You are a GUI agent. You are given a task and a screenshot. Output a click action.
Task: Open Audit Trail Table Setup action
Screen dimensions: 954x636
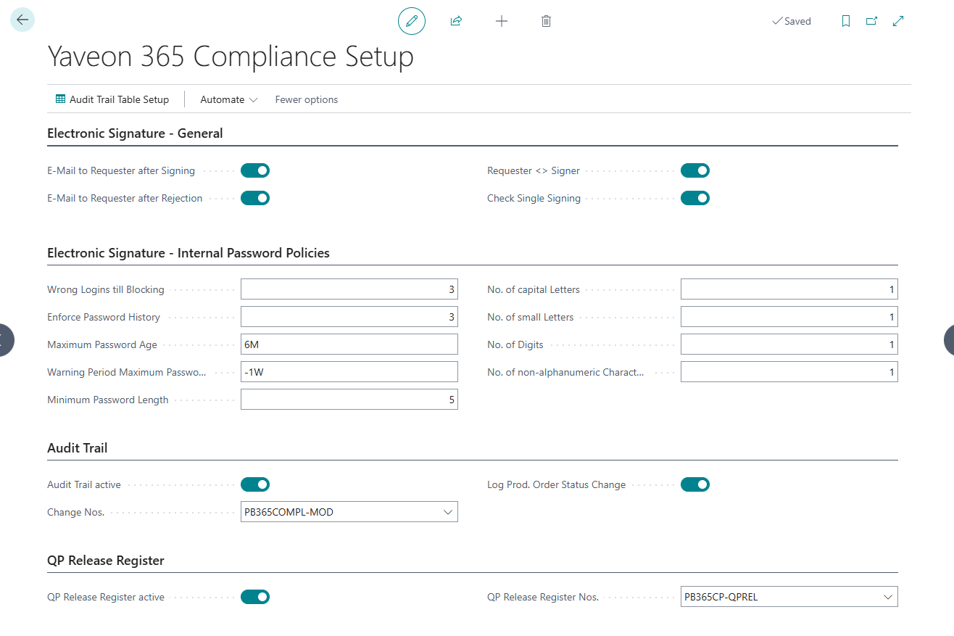pyautogui.click(x=112, y=99)
